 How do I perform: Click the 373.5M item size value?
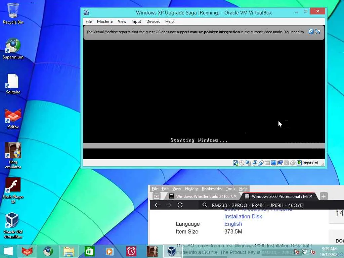pyautogui.click(x=233, y=232)
